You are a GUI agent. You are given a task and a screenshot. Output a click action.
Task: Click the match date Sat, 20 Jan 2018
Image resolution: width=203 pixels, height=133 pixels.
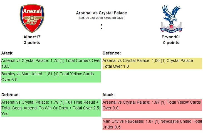[102, 18]
